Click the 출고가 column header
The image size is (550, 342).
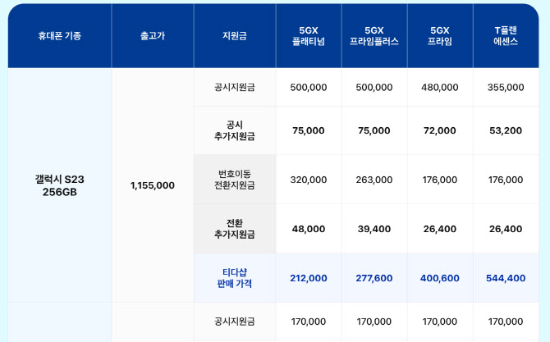(153, 36)
